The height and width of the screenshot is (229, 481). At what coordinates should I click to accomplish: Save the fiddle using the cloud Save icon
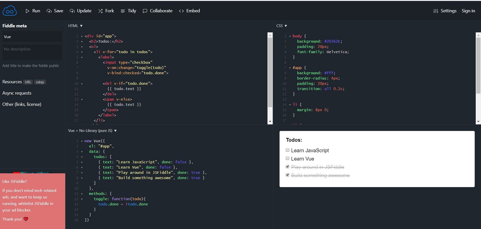pos(49,11)
